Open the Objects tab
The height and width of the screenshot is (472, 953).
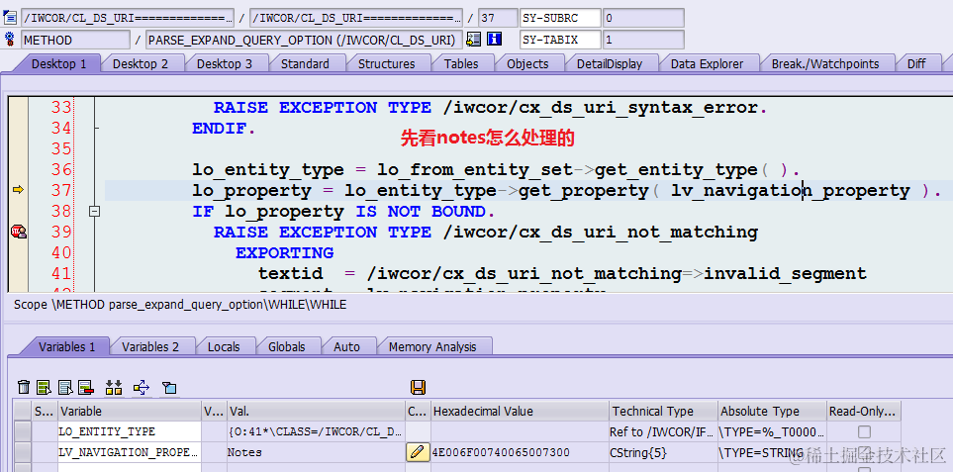click(527, 63)
